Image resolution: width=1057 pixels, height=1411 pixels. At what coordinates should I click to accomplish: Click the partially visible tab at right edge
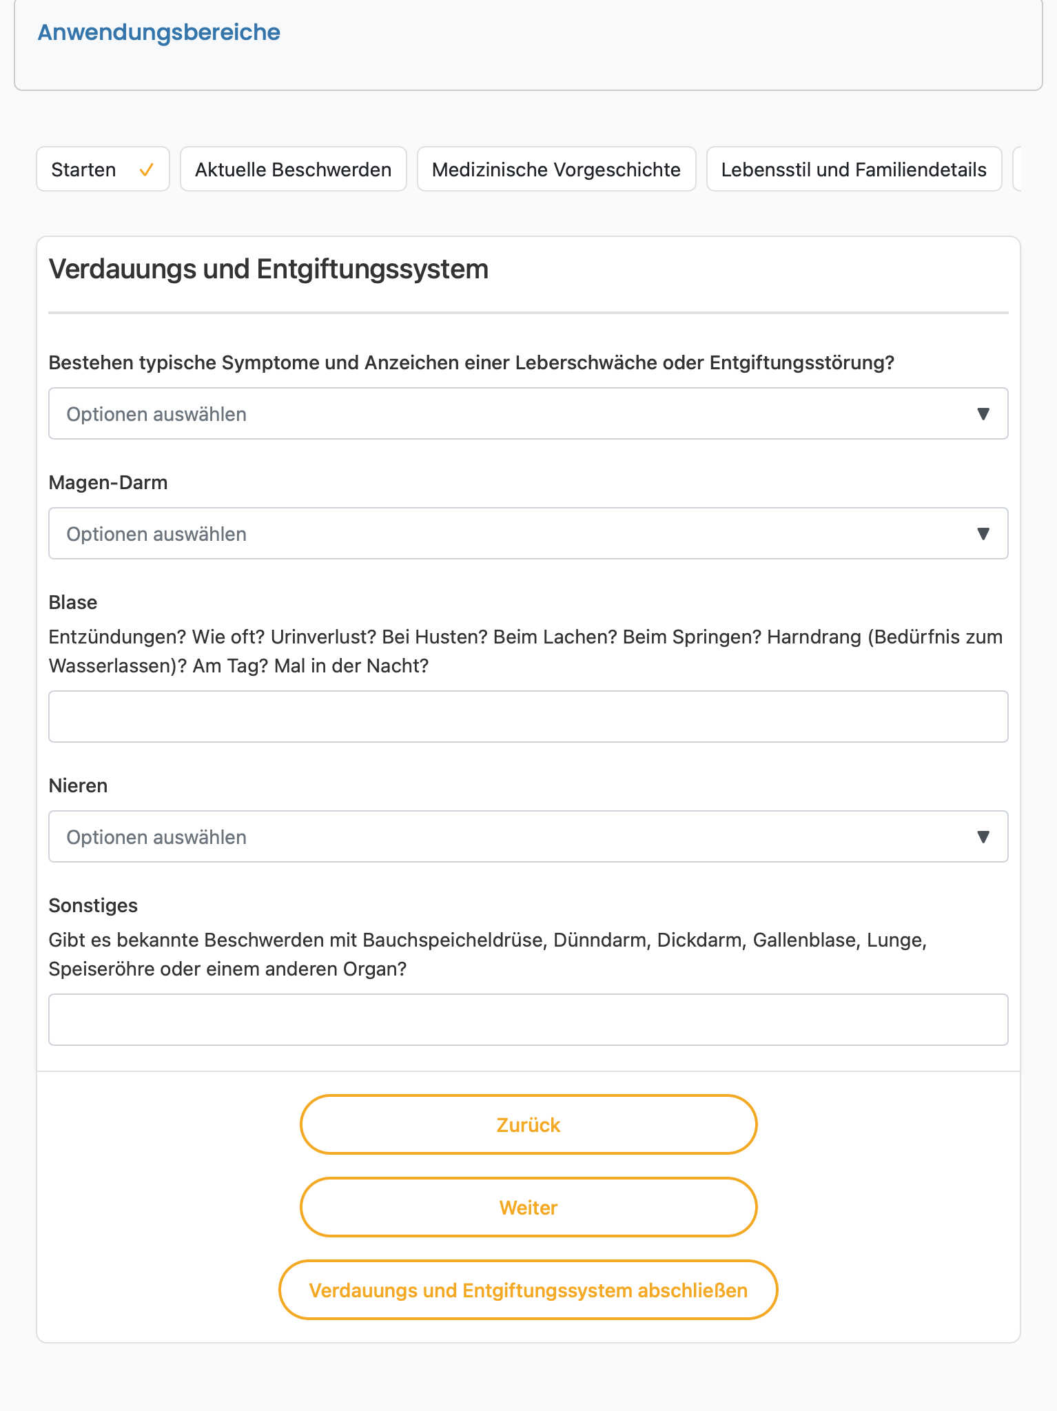point(1017,169)
